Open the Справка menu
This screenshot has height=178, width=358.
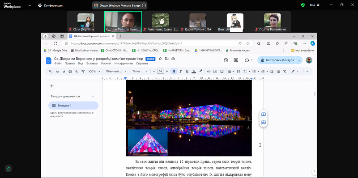(142, 64)
